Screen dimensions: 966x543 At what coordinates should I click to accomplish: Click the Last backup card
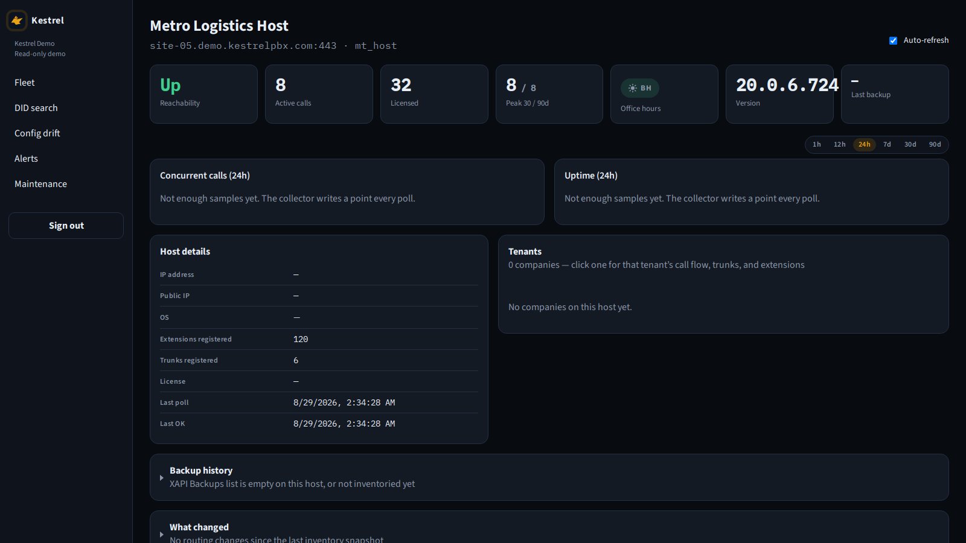point(895,94)
